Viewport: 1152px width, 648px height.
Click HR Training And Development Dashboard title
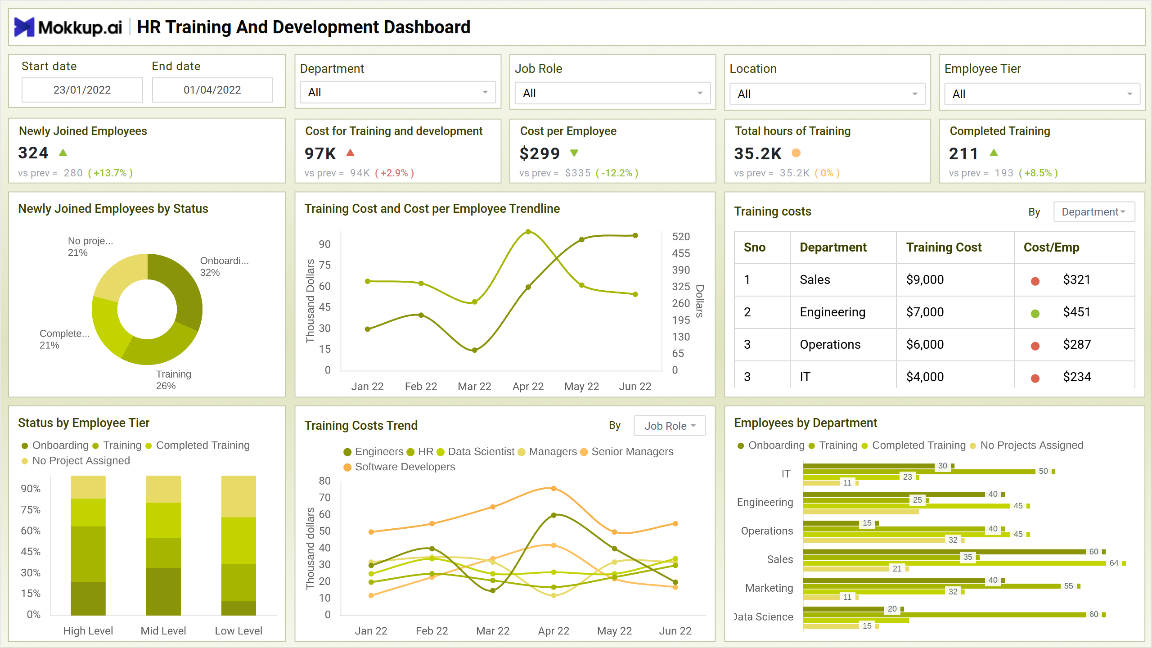[304, 27]
